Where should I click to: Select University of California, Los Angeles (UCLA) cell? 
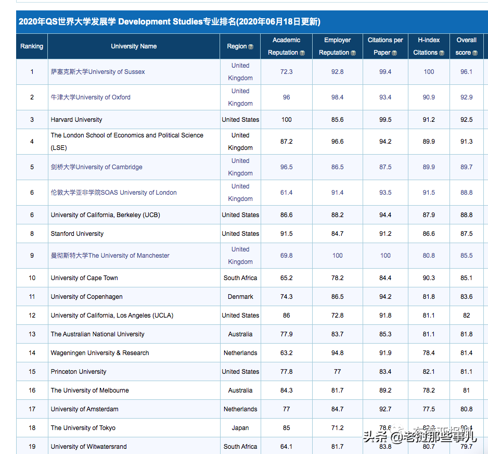(x=134, y=315)
